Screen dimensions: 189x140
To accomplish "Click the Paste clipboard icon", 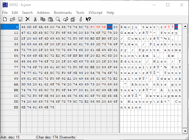I will (50, 19).
